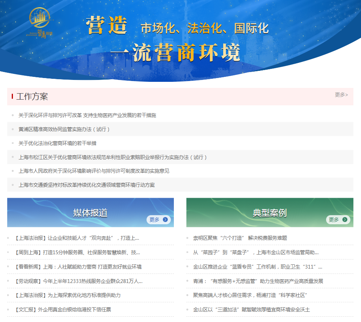
Task: Open article on 深化环评与排污许可改革 生物医药
Action: (x=87, y=115)
